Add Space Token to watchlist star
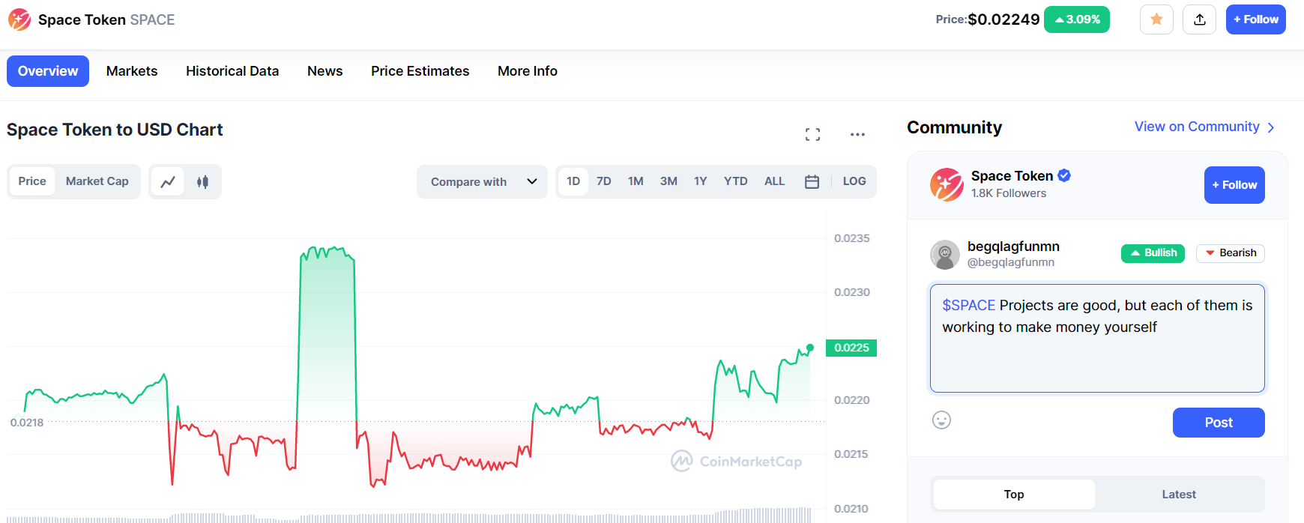Image resolution: width=1304 pixels, height=523 pixels. 1156,19
